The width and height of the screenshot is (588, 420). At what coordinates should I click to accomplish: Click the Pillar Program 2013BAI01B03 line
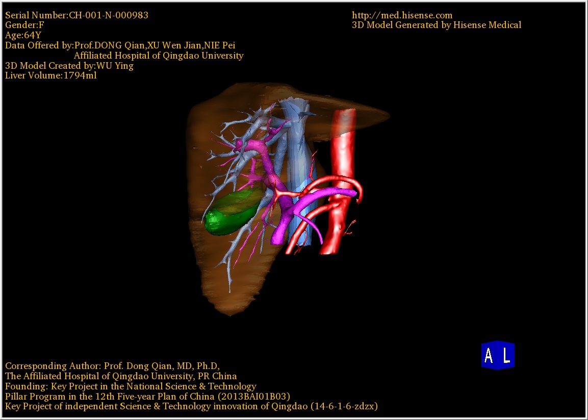(147, 396)
